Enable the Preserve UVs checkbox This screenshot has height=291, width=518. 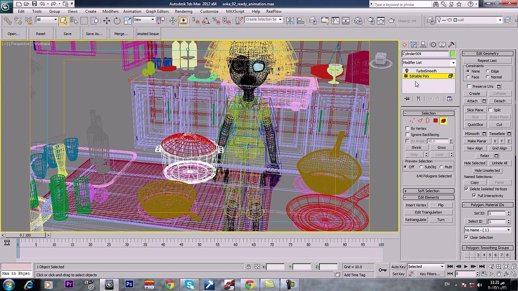click(469, 86)
